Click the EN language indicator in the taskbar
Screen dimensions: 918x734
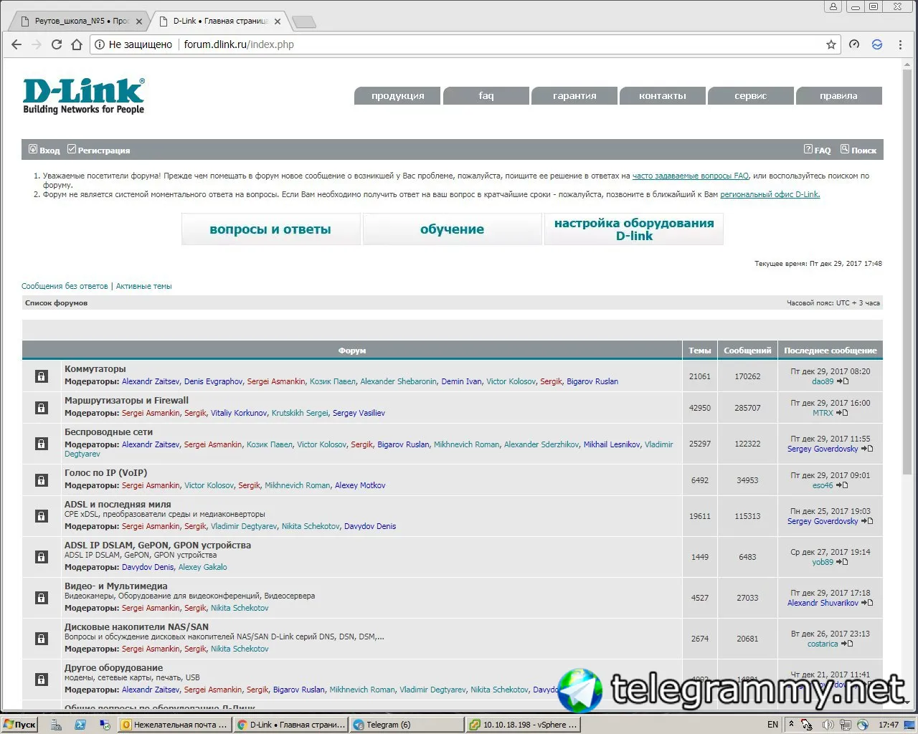(x=772, y=725)
